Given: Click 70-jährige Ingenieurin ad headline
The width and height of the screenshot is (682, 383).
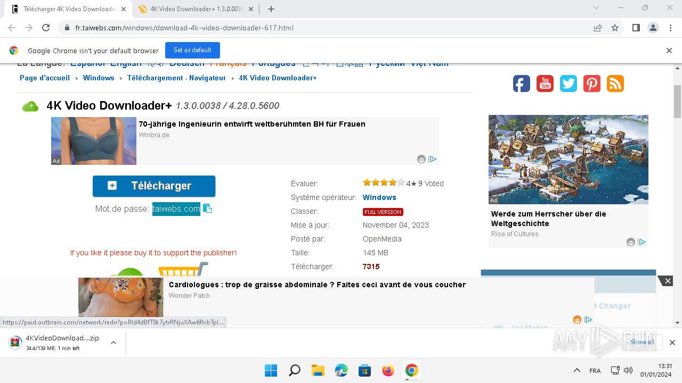Looking at the screenshot, I should pos(252,124).
